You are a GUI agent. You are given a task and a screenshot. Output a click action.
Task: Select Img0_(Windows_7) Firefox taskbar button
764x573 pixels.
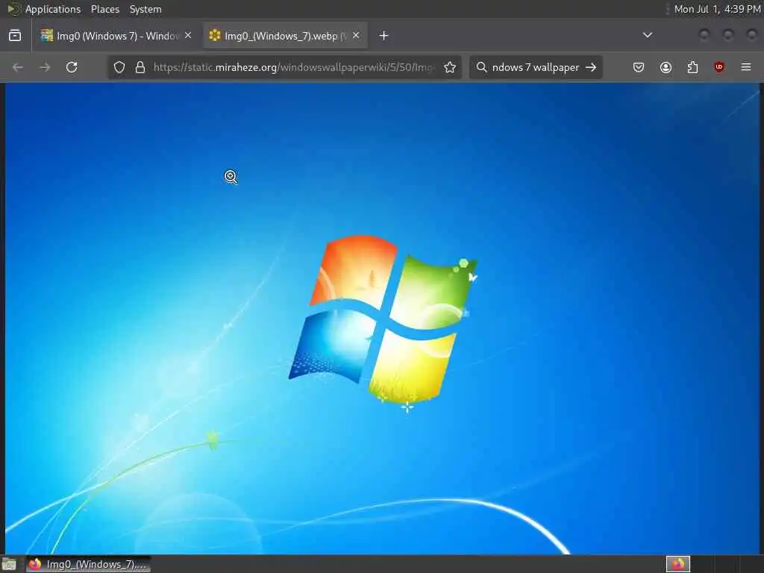89,564
